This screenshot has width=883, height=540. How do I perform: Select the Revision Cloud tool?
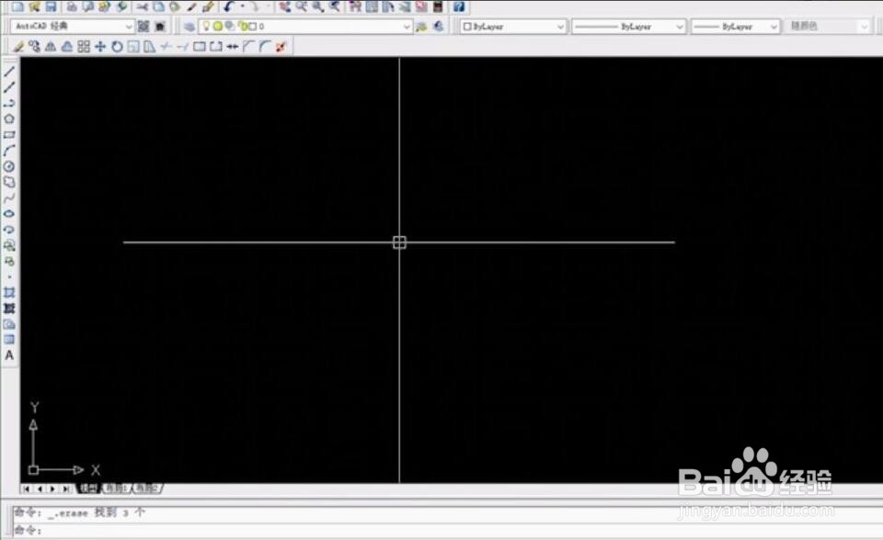pyautogui.click(x=9, y=182)
